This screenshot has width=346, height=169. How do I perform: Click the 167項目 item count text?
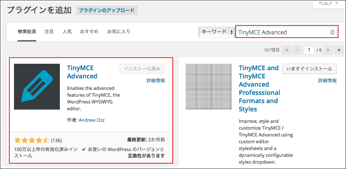[x=272, y=50]
